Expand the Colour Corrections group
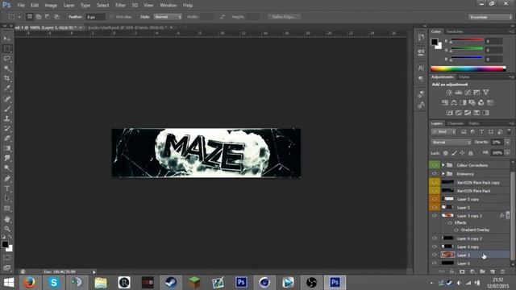This screenshot has height=290, width=516. pos(443,165)
